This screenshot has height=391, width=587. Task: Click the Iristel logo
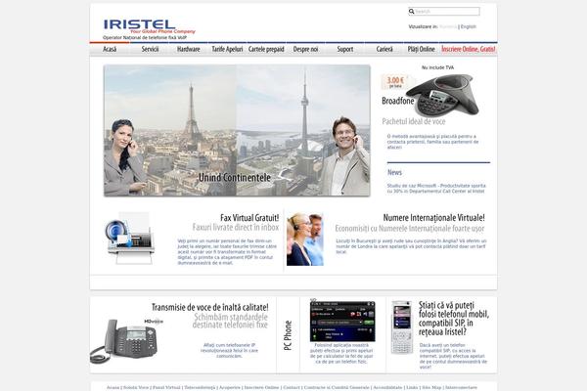(149, 27)
